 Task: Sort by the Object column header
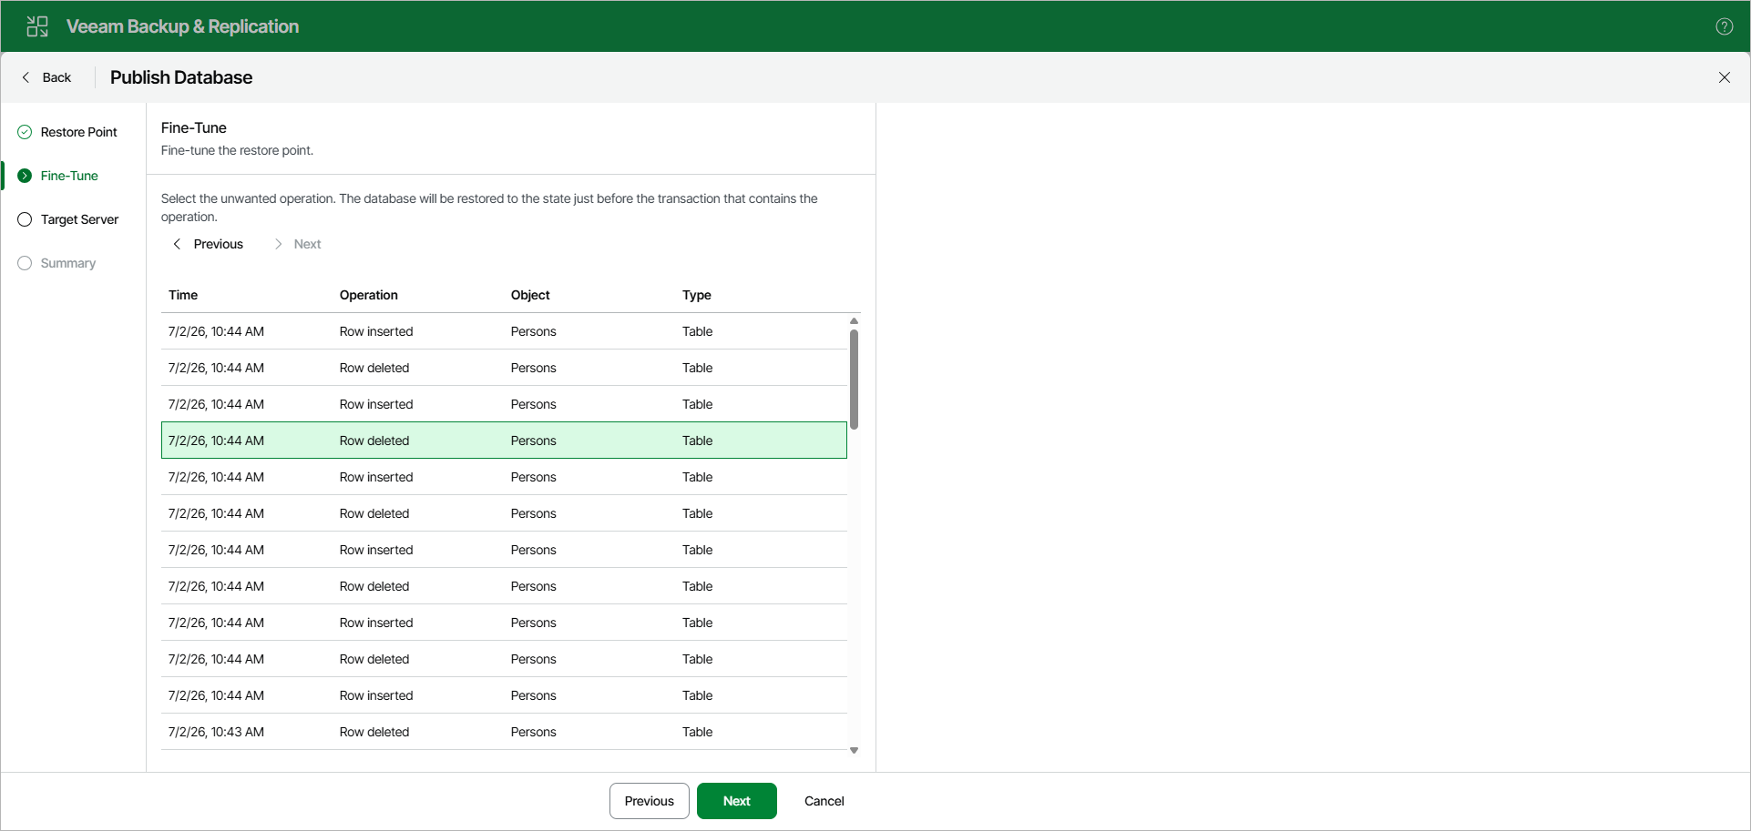pyautogui.click(x=530, y=295)
